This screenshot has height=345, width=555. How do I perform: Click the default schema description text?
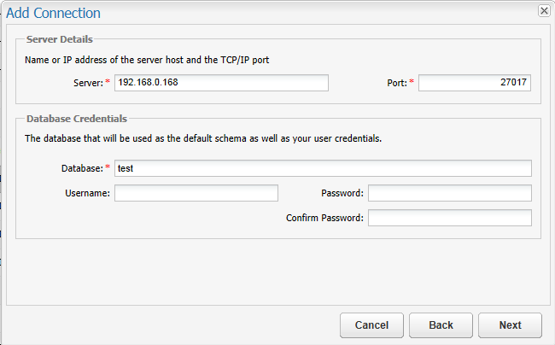[202, 138]
